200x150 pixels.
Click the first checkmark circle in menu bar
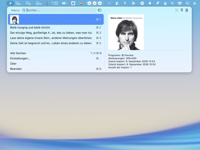point(89,3)
